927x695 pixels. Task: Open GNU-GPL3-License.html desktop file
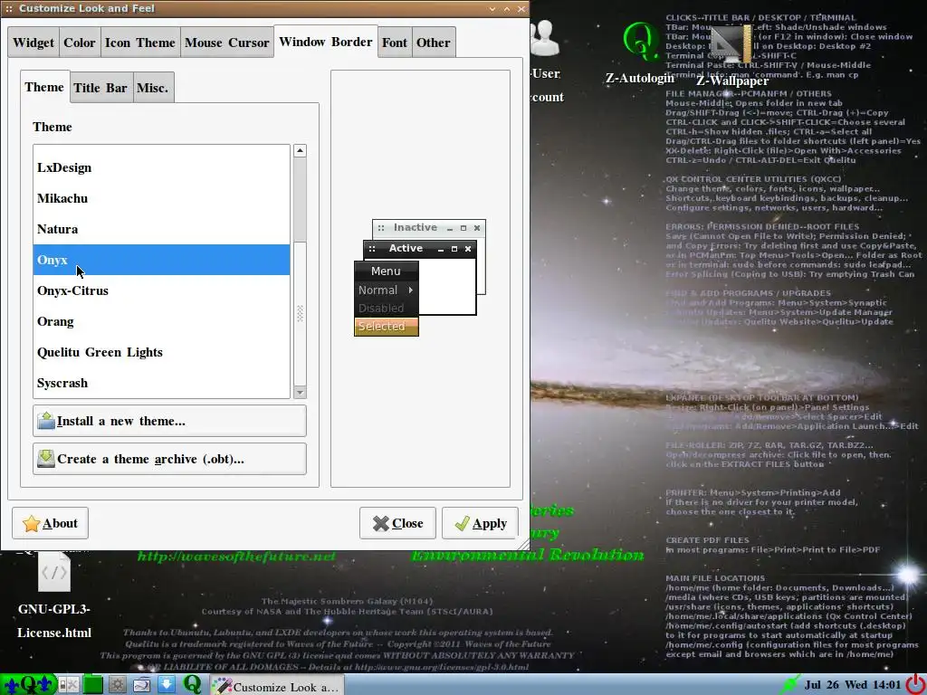tap(54, 595)
